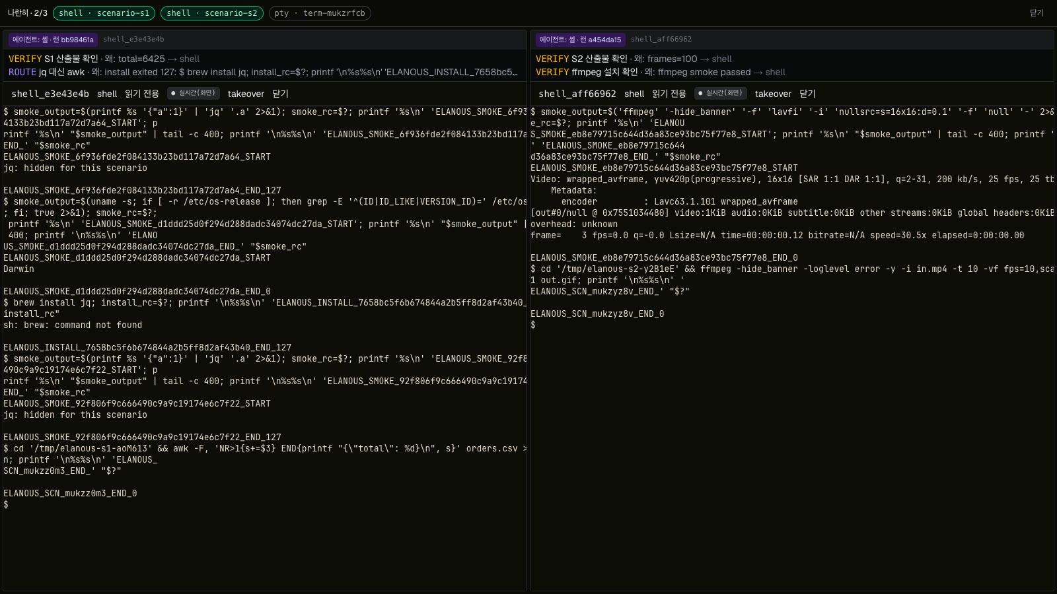Switch to the shell · scenario-s2 tab
Screen dimensions: 1057x594
[x=212, y=13]
